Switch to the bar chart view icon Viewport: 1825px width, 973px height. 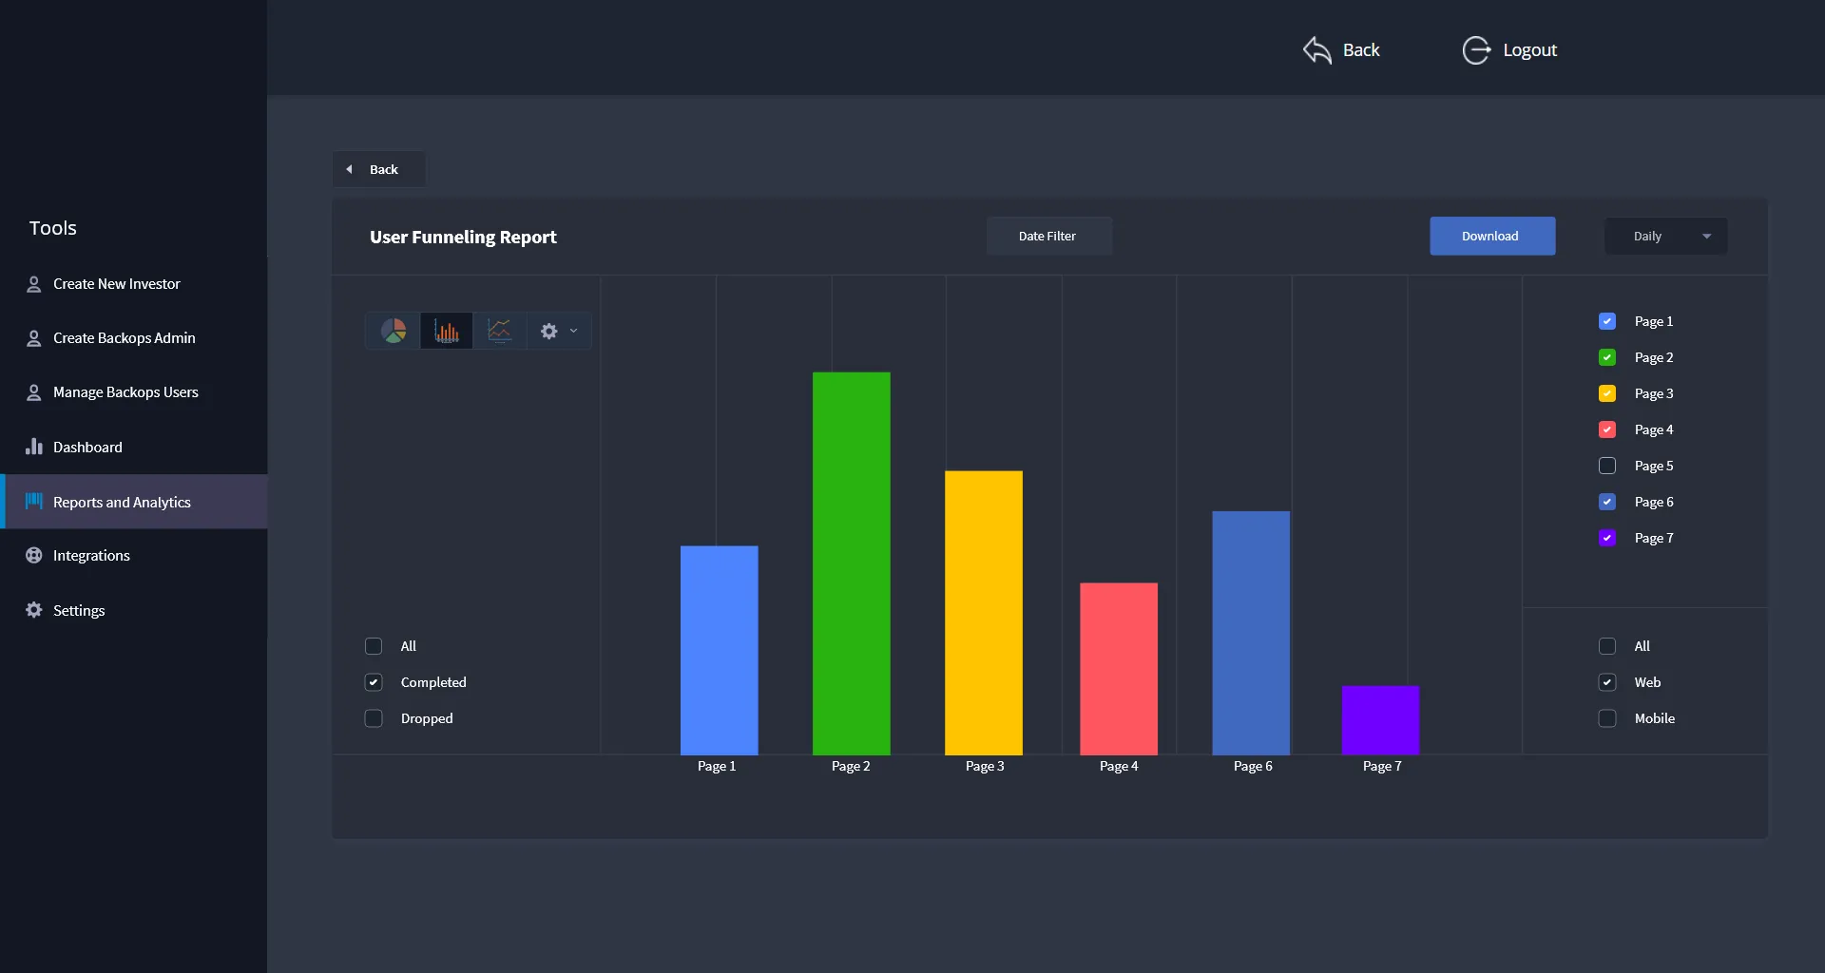pos(446,331)
